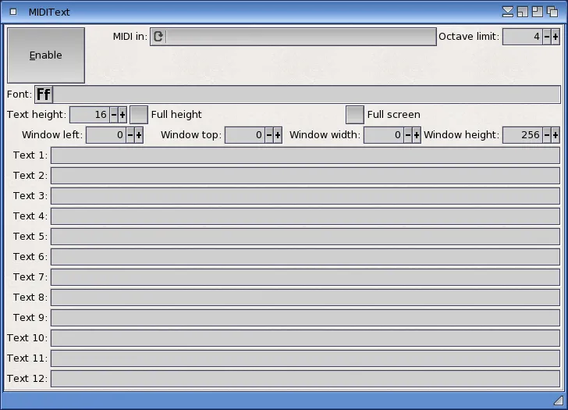The image size is (568, 410).
Task: Click the iconify gadget in title bar
Action: click(509, 12)
